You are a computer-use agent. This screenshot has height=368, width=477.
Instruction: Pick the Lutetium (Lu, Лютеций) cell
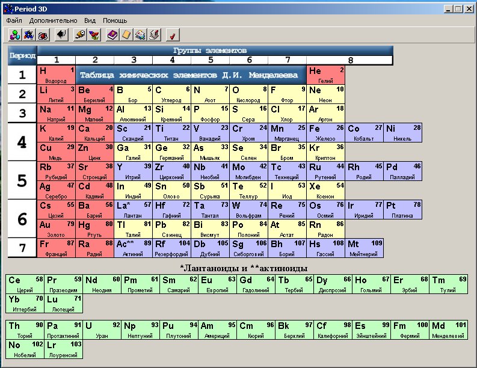(x=63, y=304)
